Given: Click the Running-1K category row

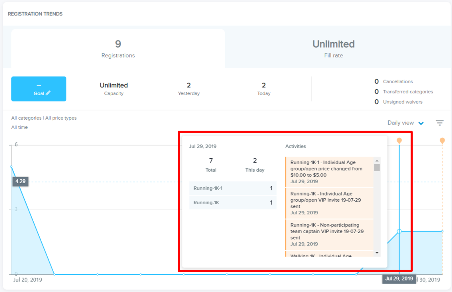Looking at the screenshot, I should [232, 202].
